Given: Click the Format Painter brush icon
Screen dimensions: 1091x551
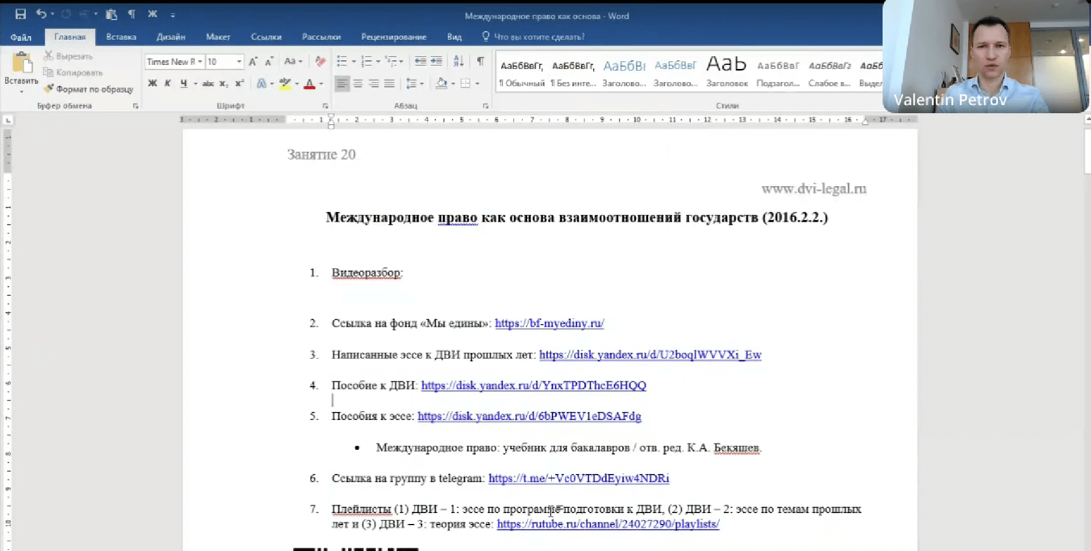Looking at the screenshot, I should pos(49,88).
